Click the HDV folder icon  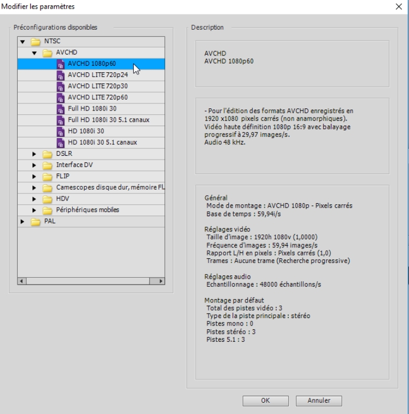point(47,199)
